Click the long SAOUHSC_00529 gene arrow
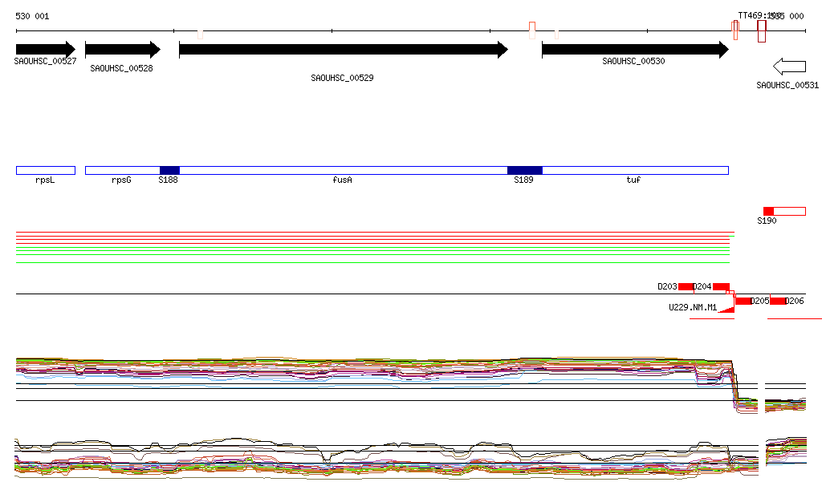The width and height of the screenshot is (822, 490). tap(343, 50)
